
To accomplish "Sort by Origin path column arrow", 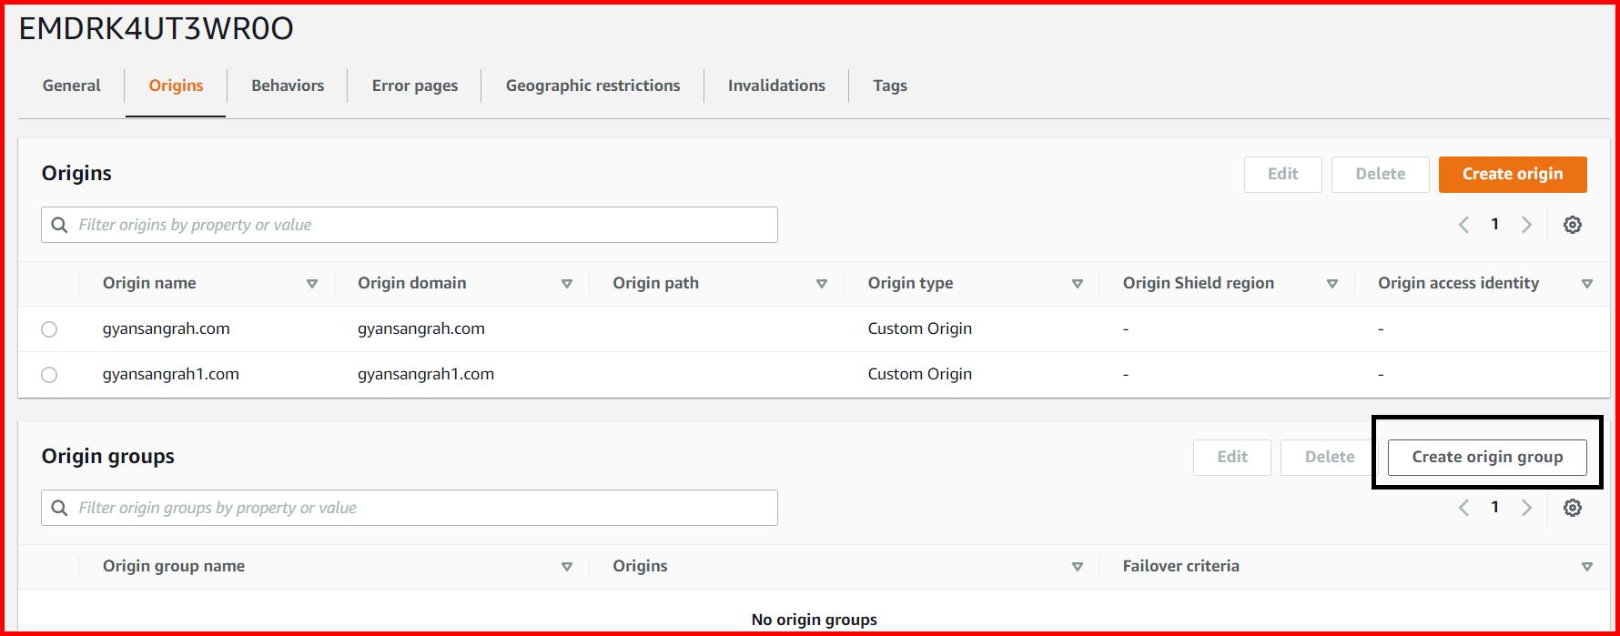I will coord(821,284).
